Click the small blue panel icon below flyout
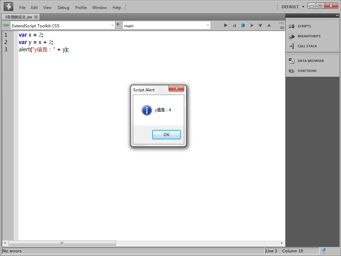 click(x=282, y=28)
